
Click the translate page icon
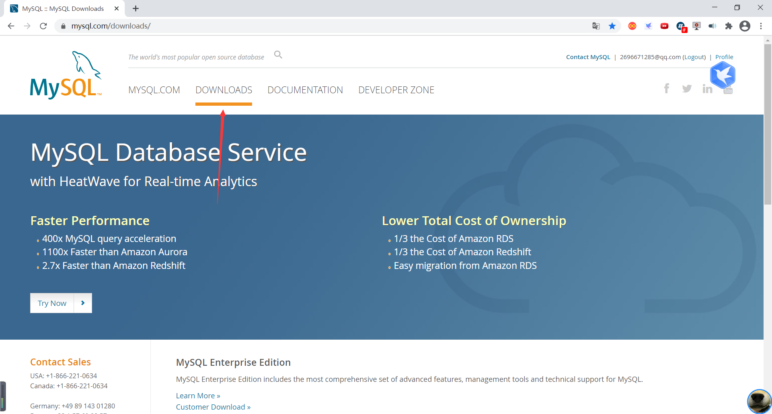click(x=596, y=26)
